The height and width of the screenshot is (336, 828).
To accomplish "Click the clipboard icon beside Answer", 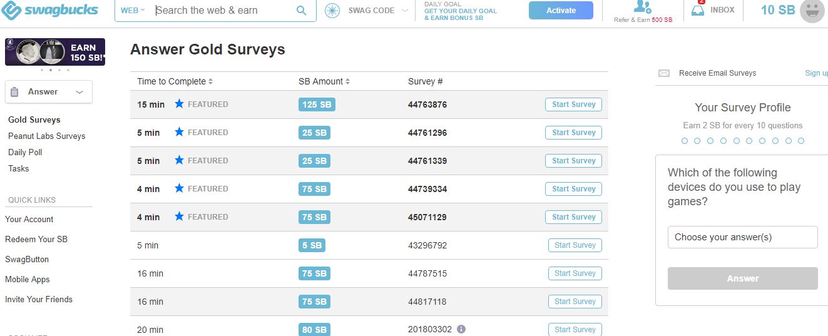I will (15, 92).
